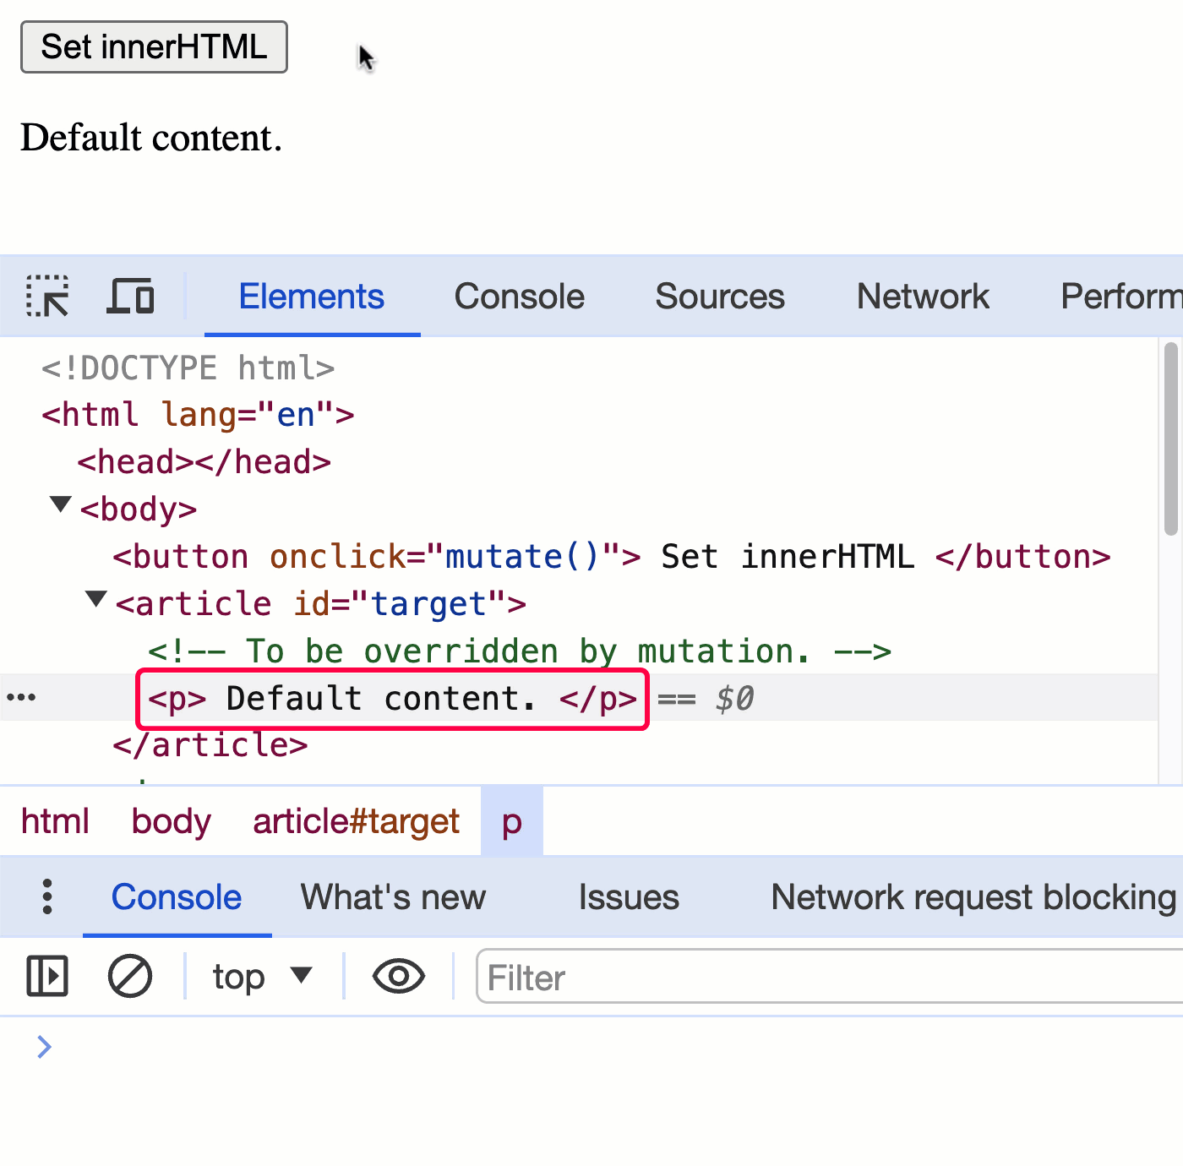Collapse the article#target element node
This screenshot has width=1183, height=1166.
95,600
